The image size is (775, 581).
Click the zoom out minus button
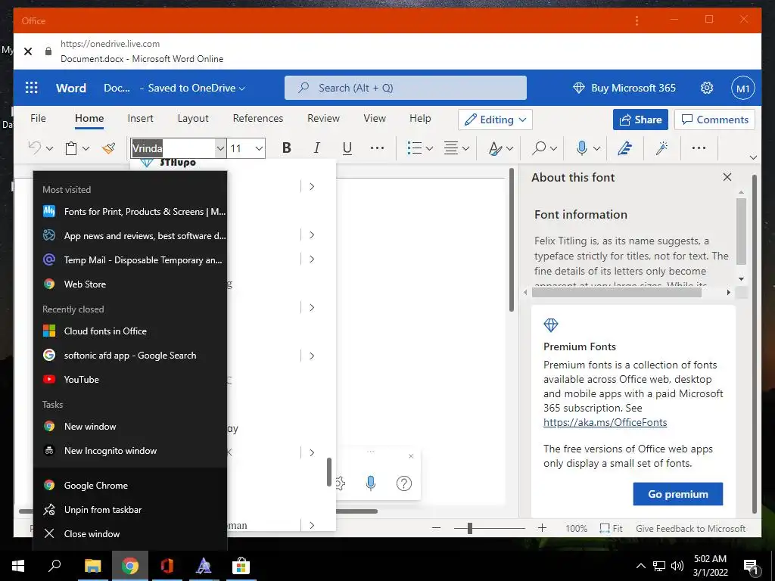tap(436, 528)
